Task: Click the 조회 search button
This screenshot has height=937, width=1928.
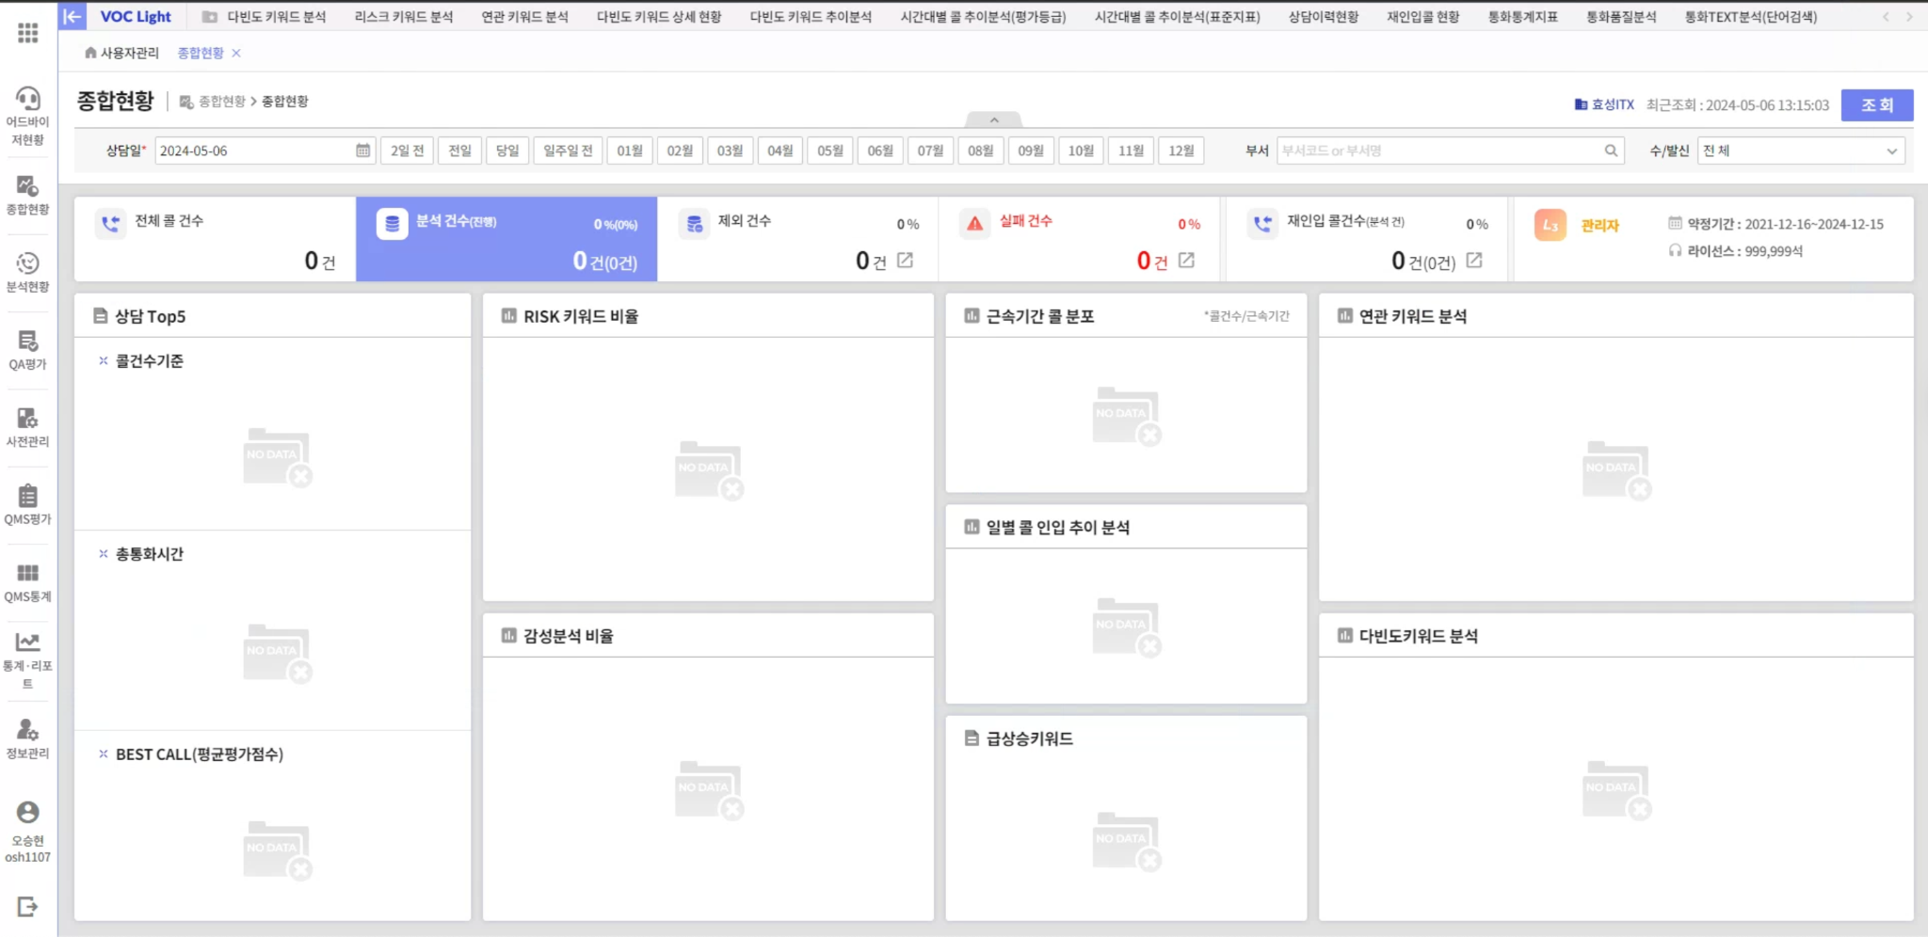Action: tap(1877, 105)
